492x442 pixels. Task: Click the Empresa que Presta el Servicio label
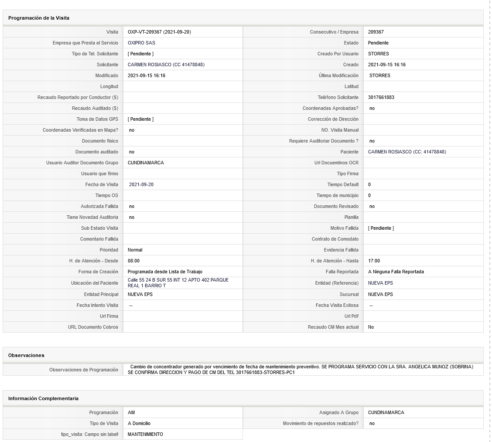point(85,43)
